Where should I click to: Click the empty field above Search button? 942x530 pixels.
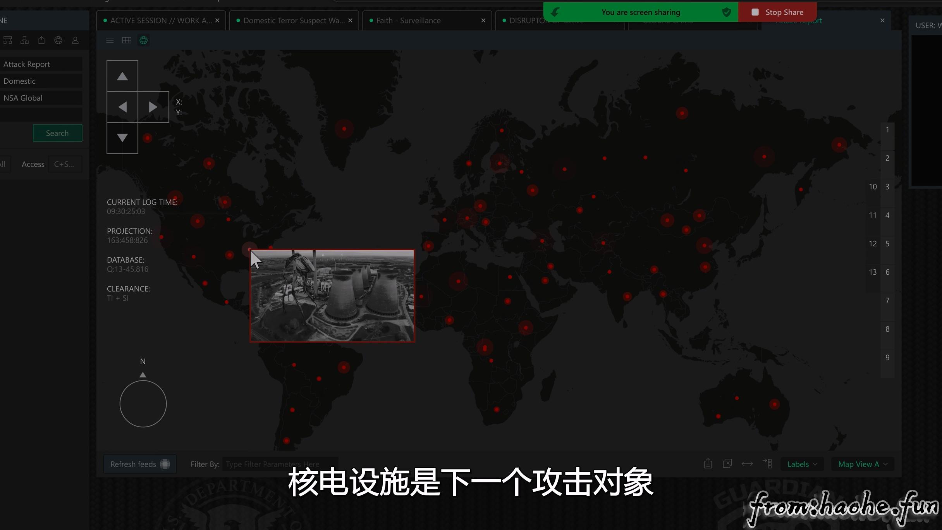41,115
